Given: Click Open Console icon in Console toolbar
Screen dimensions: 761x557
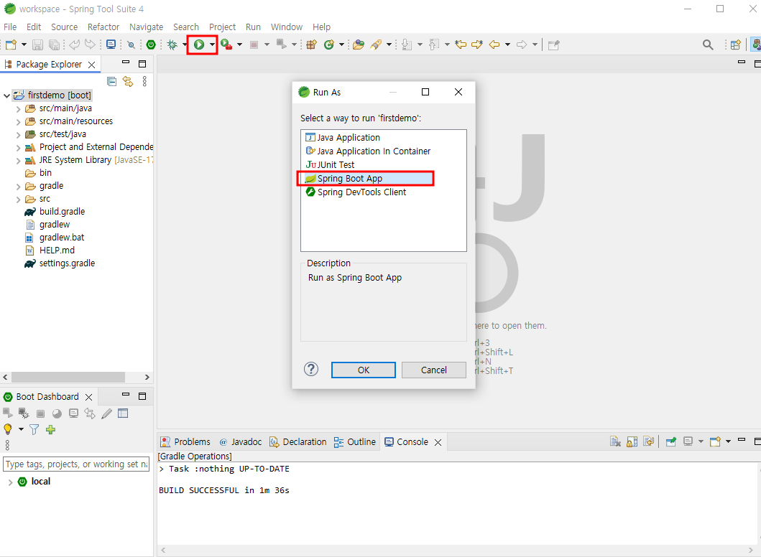Looking at the screenshot, I should pyautogui.click(x=716, y=441).
